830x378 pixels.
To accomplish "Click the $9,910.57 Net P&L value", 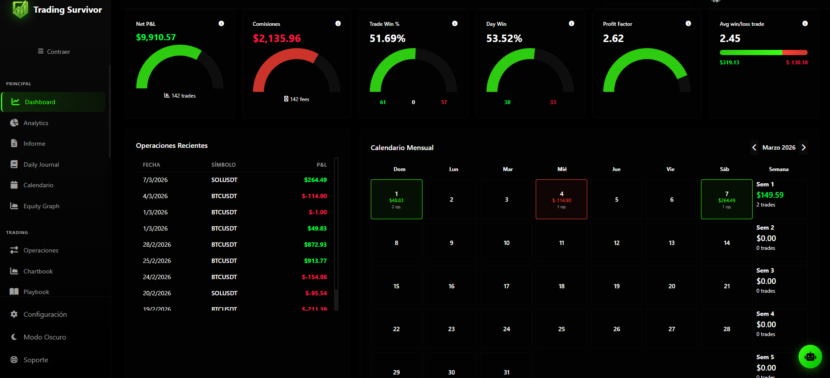I will click(156, 37).
